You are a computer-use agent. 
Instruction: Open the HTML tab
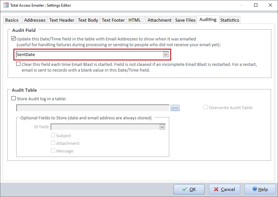tap(135, 20)
